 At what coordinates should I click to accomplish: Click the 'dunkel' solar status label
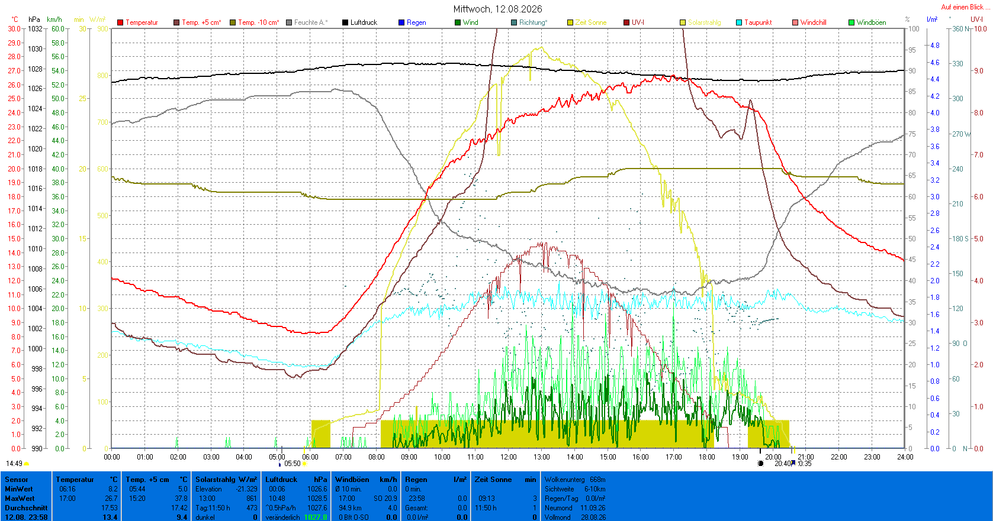pos(205,517)
